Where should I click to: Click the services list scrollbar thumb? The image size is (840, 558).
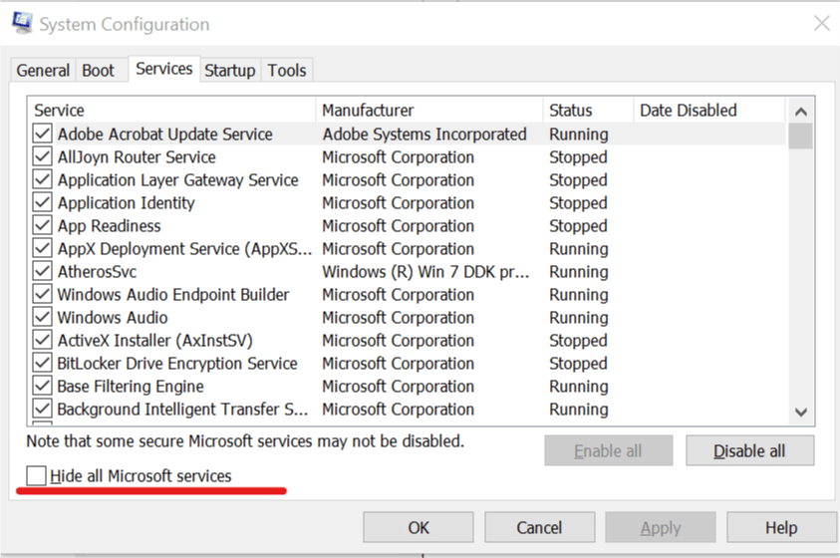[x=801, y=137]
